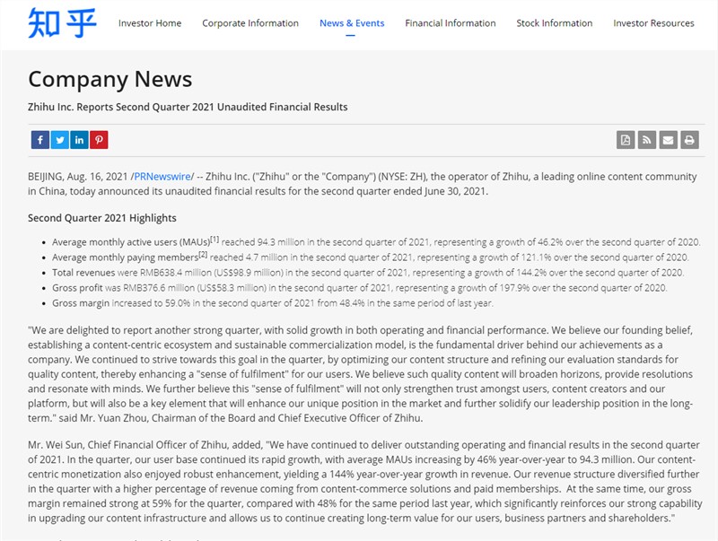The height and width of the screenshot is (541, 718).
Task: Open Investor Home menu item
Action: (150, 23)
